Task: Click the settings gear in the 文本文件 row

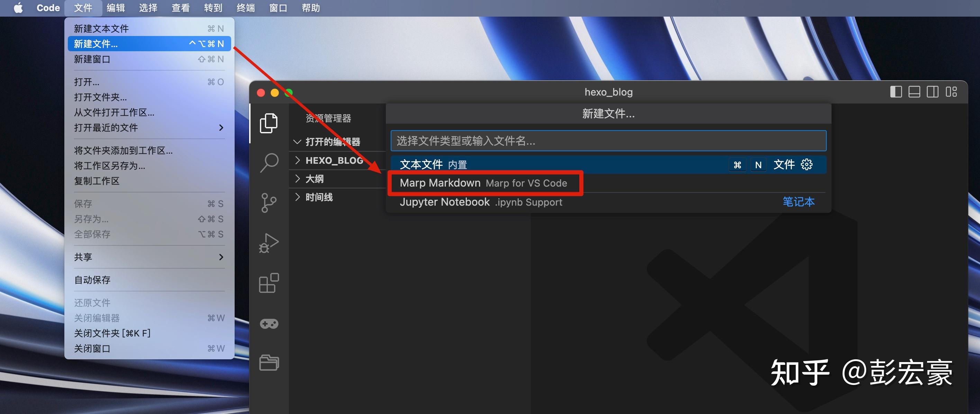Action: coord(807,164)
